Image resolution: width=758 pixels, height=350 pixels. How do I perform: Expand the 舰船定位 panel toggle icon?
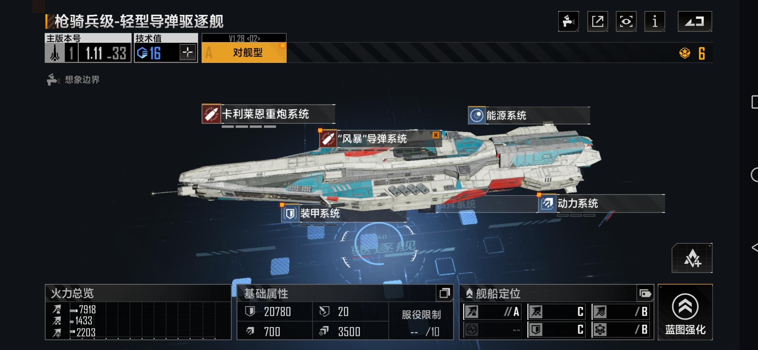[x=645, y=293]
